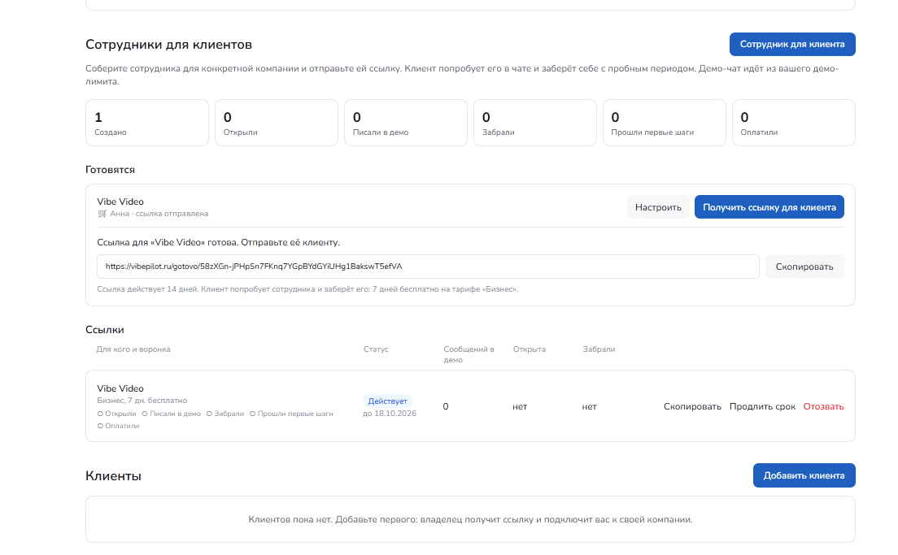Click the "Забрали" stat card
898x555 pixels.
coord(535,123)
